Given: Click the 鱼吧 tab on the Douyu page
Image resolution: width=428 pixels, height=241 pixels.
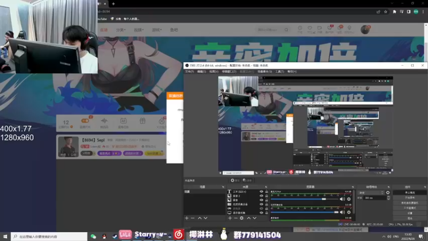Looking at the screenshot, I should 174,30.
